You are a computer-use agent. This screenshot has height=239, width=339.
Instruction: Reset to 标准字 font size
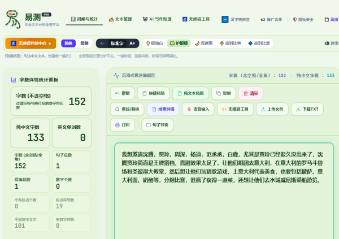tap(117, 44)
